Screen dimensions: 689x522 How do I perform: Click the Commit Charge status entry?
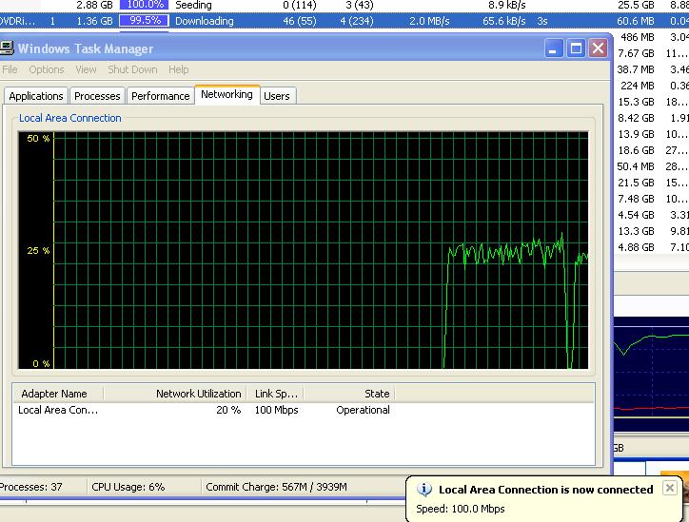276,487
